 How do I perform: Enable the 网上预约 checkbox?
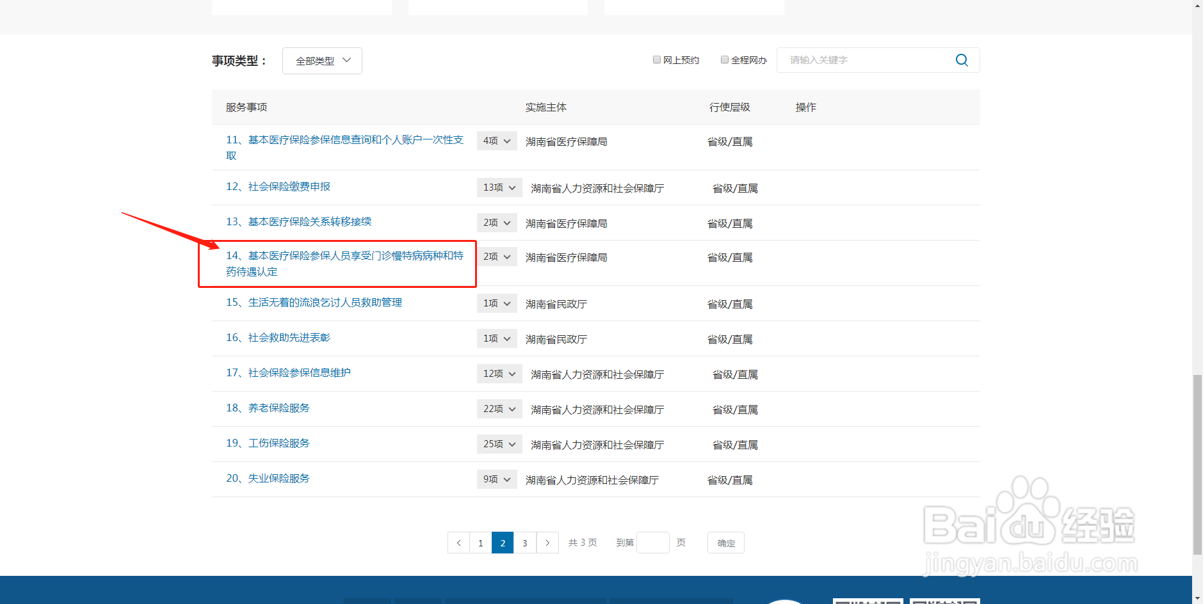point(656,59)
